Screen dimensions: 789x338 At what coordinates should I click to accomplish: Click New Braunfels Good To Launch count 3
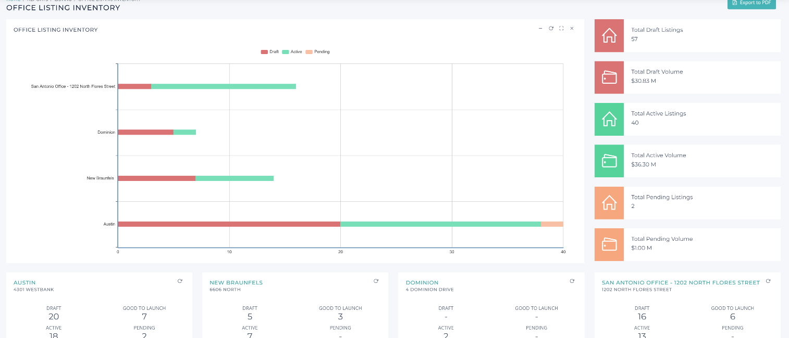coord(340,317)
